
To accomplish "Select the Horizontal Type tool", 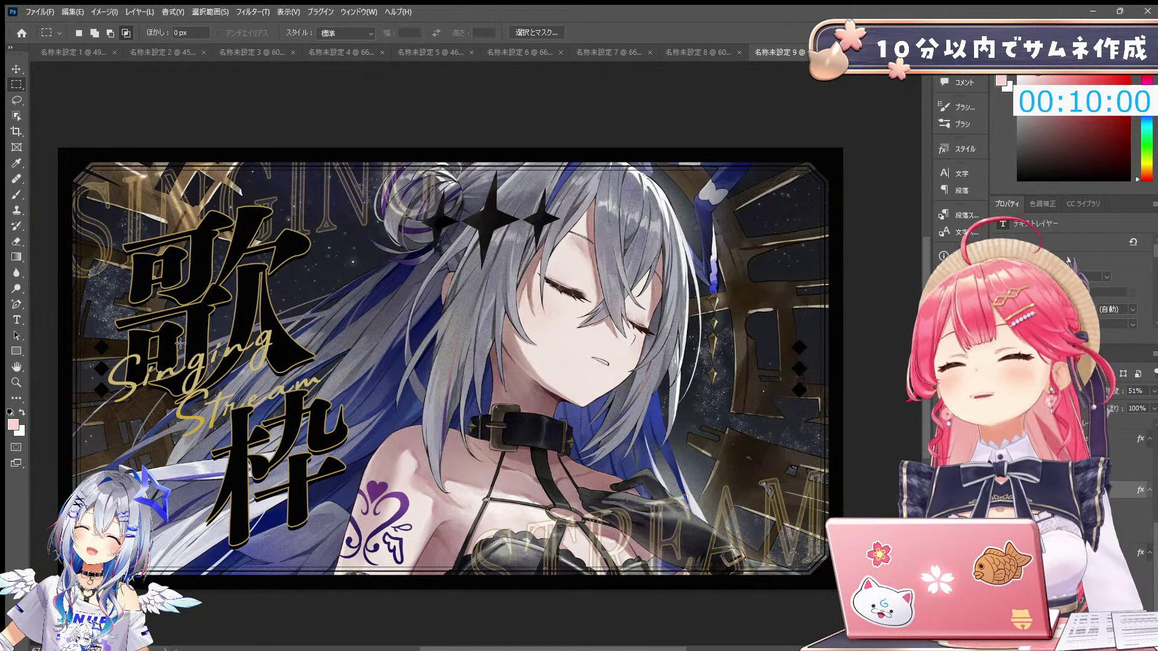I will (16, 319).
